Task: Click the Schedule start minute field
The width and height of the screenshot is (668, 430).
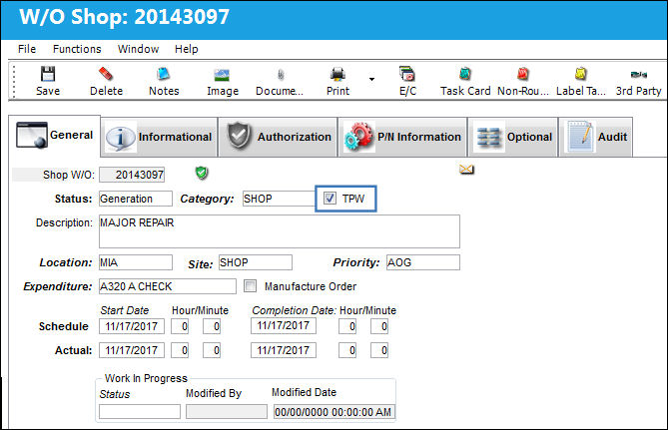Action: [212, 326]
